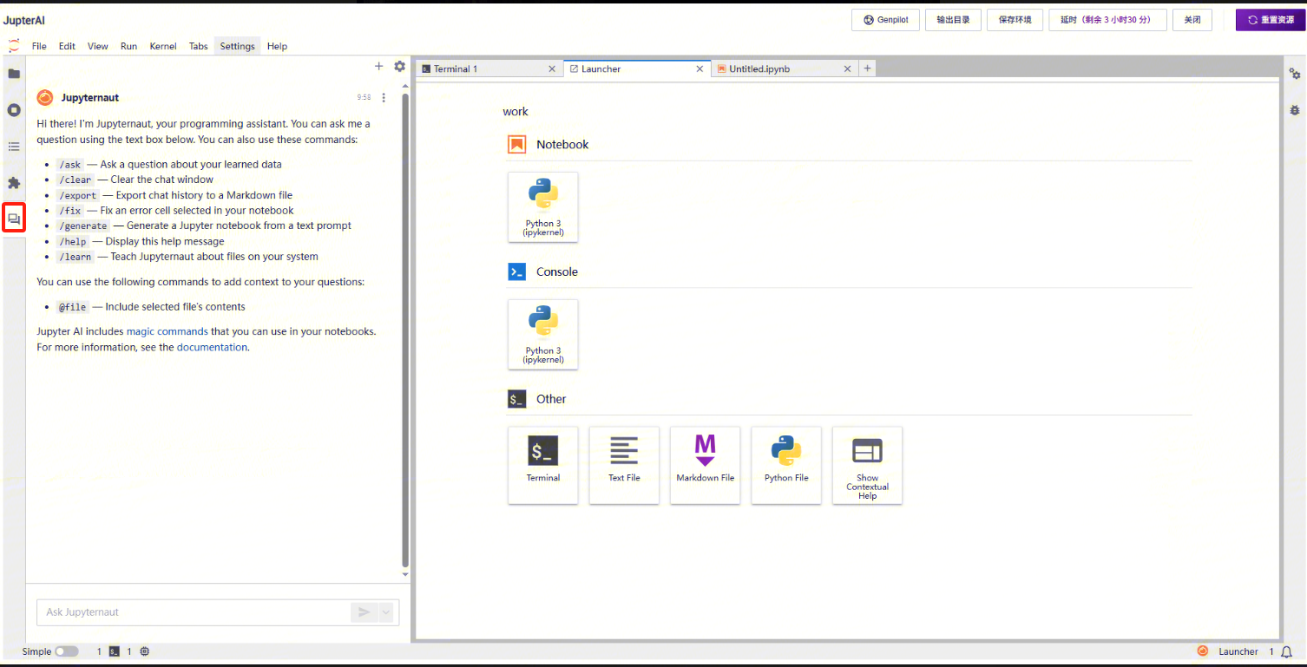1307x667 pixels.
Task: Open the Run menu
Action: 128,46
